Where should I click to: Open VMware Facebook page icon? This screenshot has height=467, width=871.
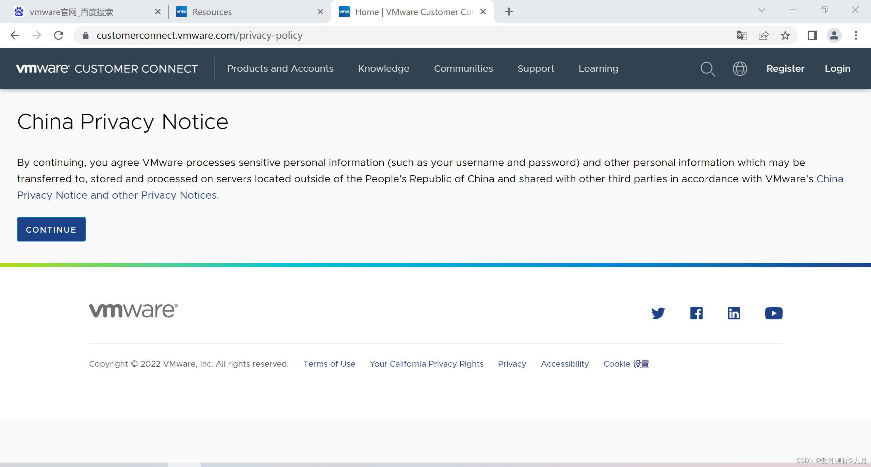coord(696,313)
